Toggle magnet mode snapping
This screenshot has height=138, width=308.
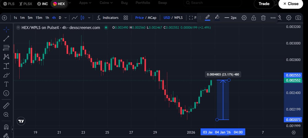tap(6, 127)
